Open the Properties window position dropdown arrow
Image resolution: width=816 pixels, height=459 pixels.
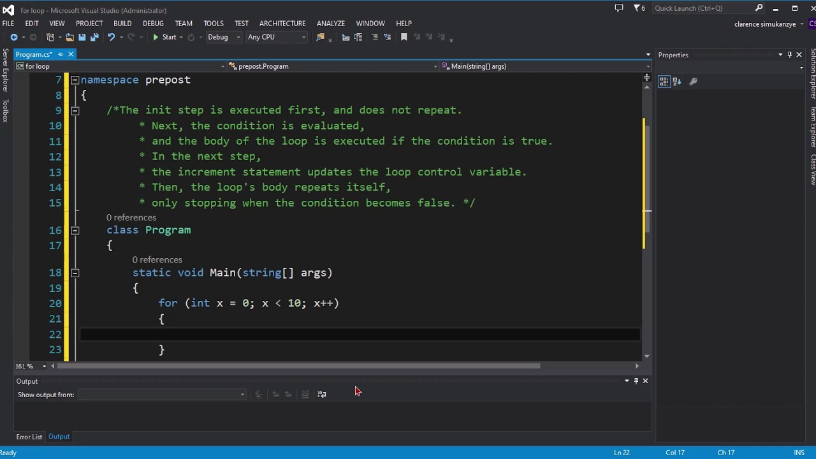tap(780, 55)
